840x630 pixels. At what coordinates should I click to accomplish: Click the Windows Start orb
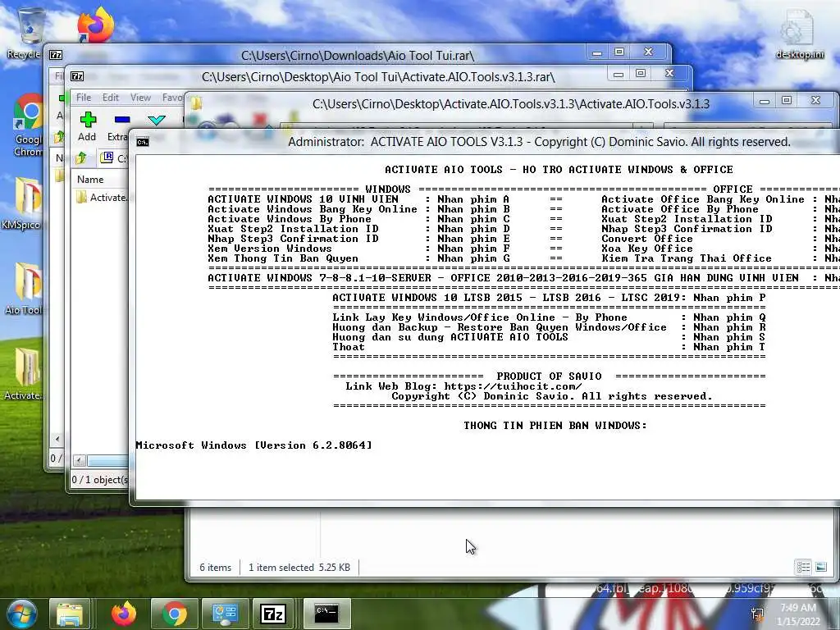(x=21, y=614)
